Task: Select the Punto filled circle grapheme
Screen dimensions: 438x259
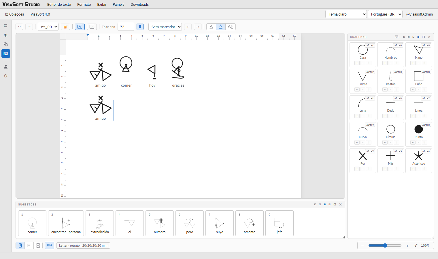Action: (418, 134)
